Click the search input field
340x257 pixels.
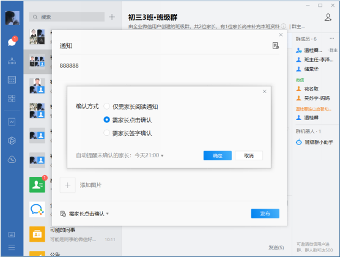(x=67, y=17)
